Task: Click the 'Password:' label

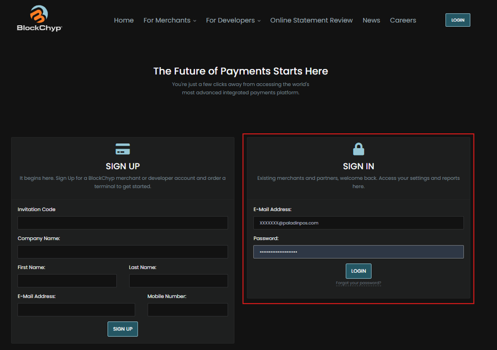Action: pos(266,238)
